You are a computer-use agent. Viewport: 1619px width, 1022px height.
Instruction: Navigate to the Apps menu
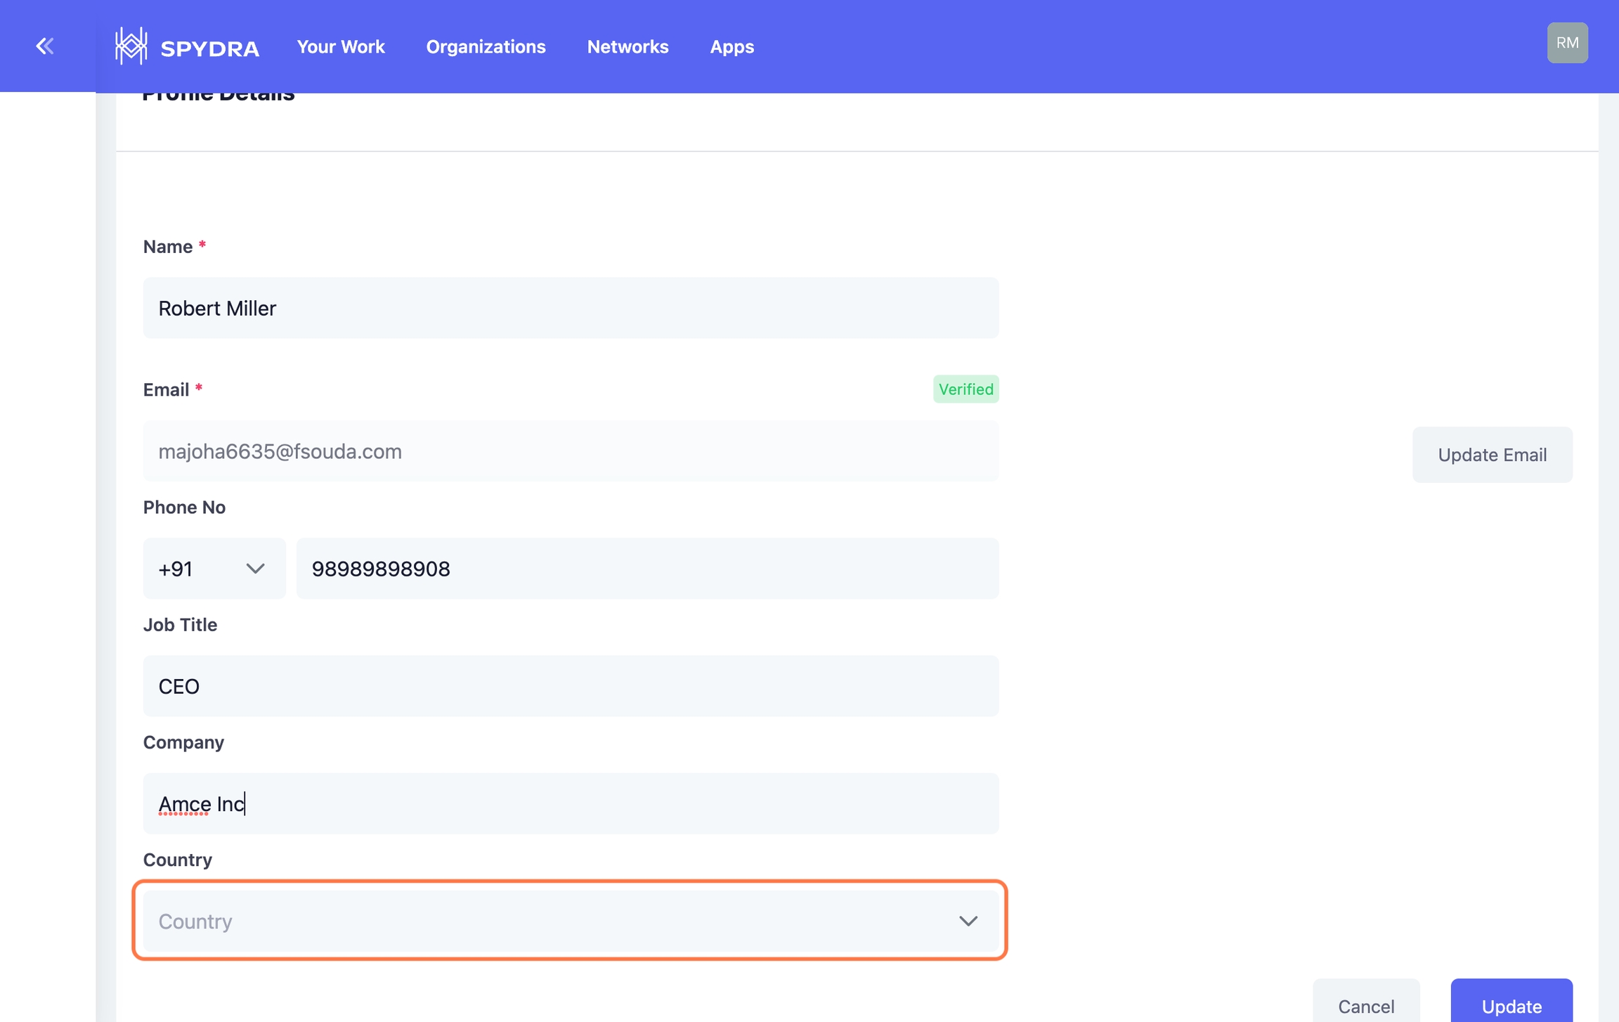pyautogui.click(x=732, y=46)
